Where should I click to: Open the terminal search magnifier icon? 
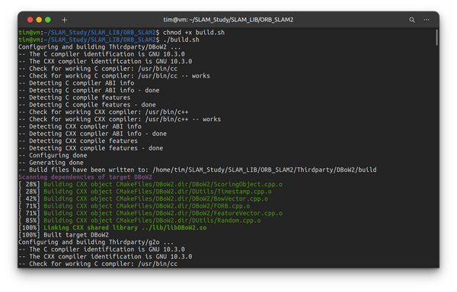pyautogui.click(x=412, y=20)
